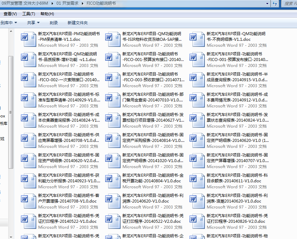This screenshot has height=239, width=297.
Task: Click Word icon of 利润表-浪潮20140620 file
Action: (x=197, y=201)
